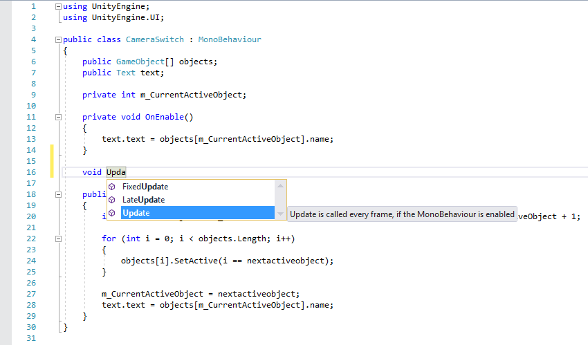Collapse the for loop block
The image size is (588, 345).
(x=58, y=239)
